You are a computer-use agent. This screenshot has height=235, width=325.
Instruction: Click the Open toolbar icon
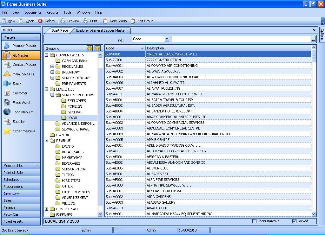[x=21, y=21]
